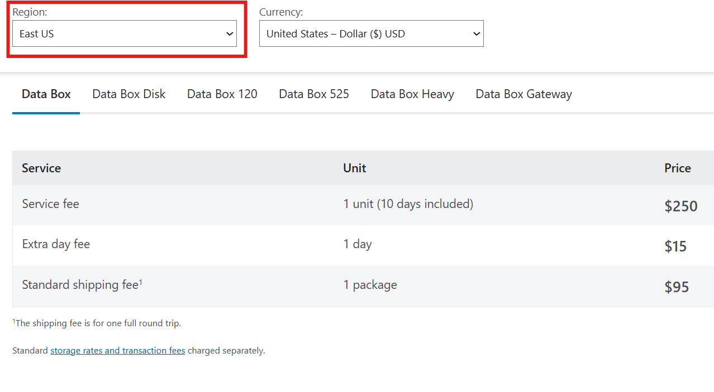Select the Service fee row label

coord(51,204)
